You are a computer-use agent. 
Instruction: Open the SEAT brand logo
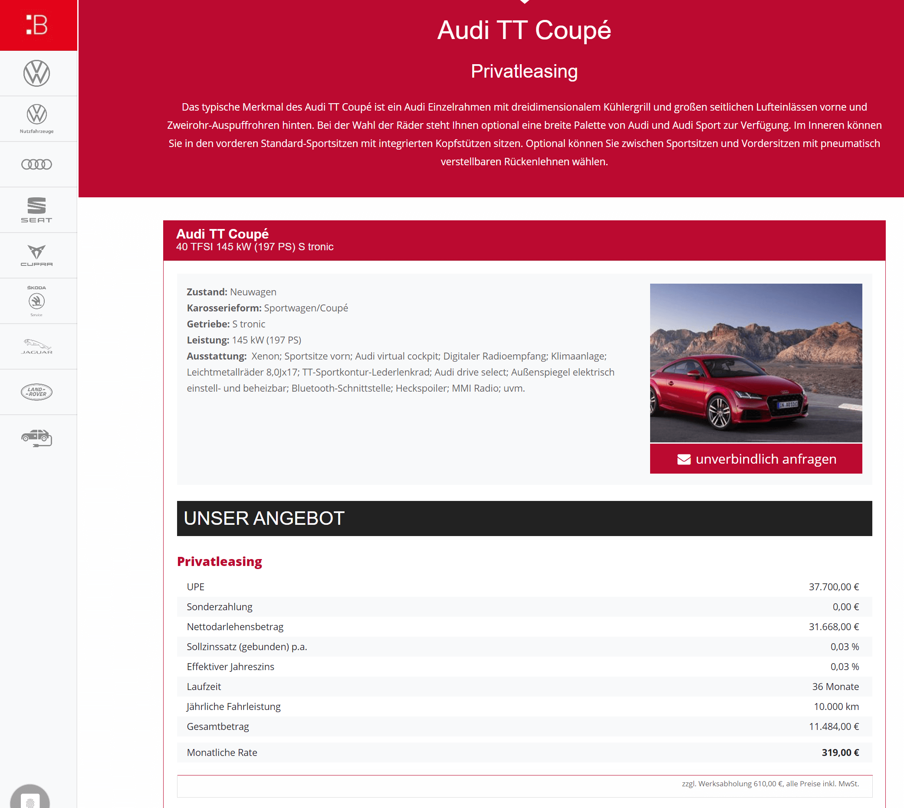tap(36, 210)
